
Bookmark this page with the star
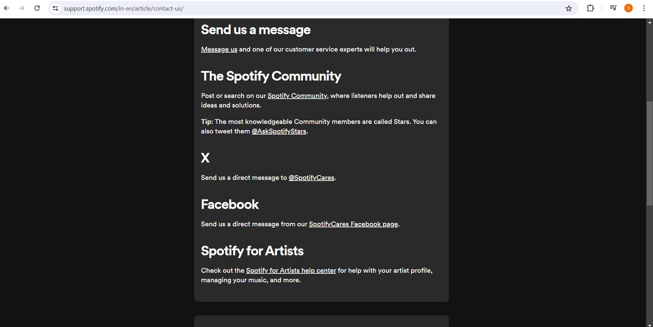click(569, 8)
